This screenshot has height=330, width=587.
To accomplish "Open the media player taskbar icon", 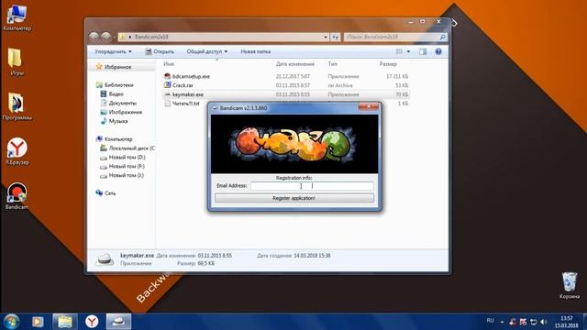I will [x=38, y=322].
